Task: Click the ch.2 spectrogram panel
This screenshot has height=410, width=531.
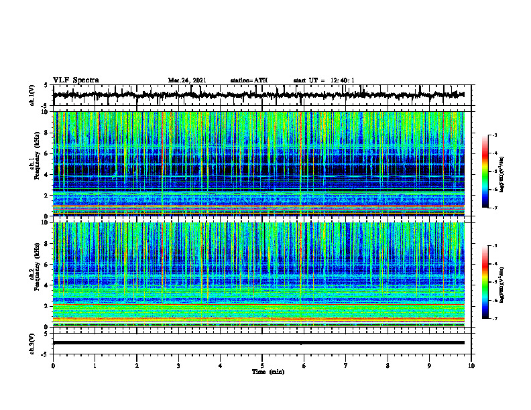Action: tap(259, 275)
